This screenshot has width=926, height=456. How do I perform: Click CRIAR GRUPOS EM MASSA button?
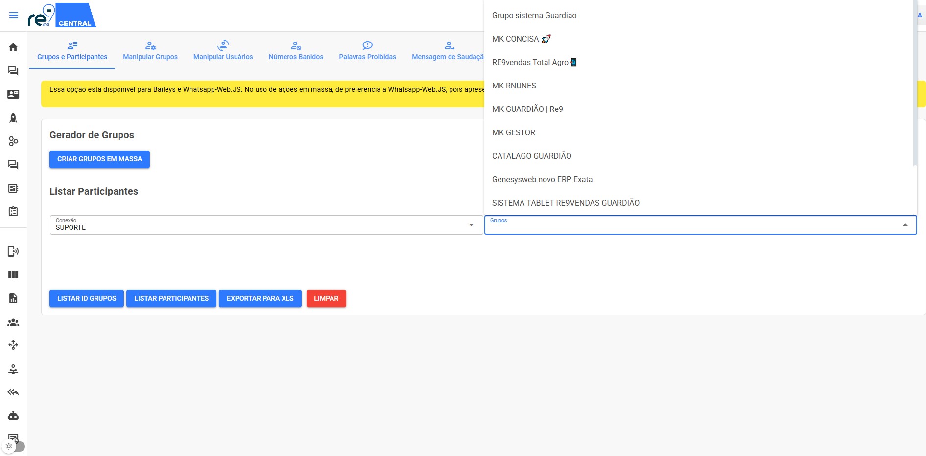pos(99,159)
